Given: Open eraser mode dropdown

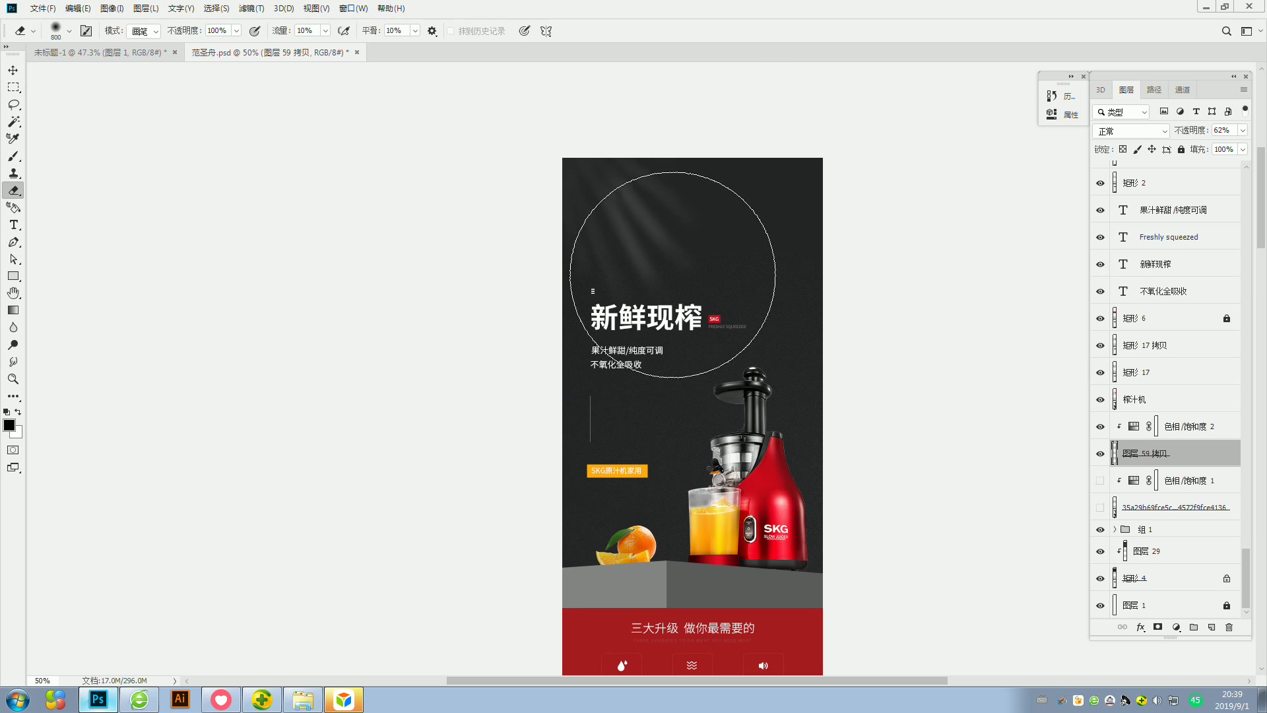Looking at the screenshot, I should pos(144,31).
